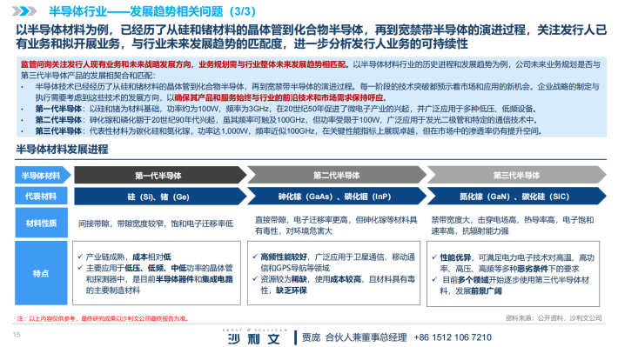The image size is (618, 347).
Task: Click the 半导体材料 blue row label
Action: (42, 176)
